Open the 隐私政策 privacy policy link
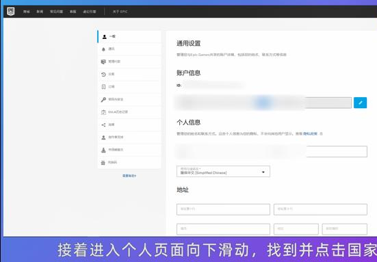 (310, 133)
